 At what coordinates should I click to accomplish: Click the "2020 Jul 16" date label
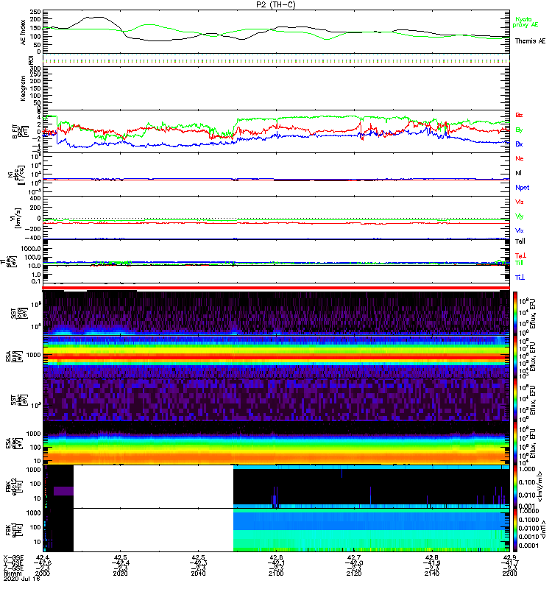22,579
